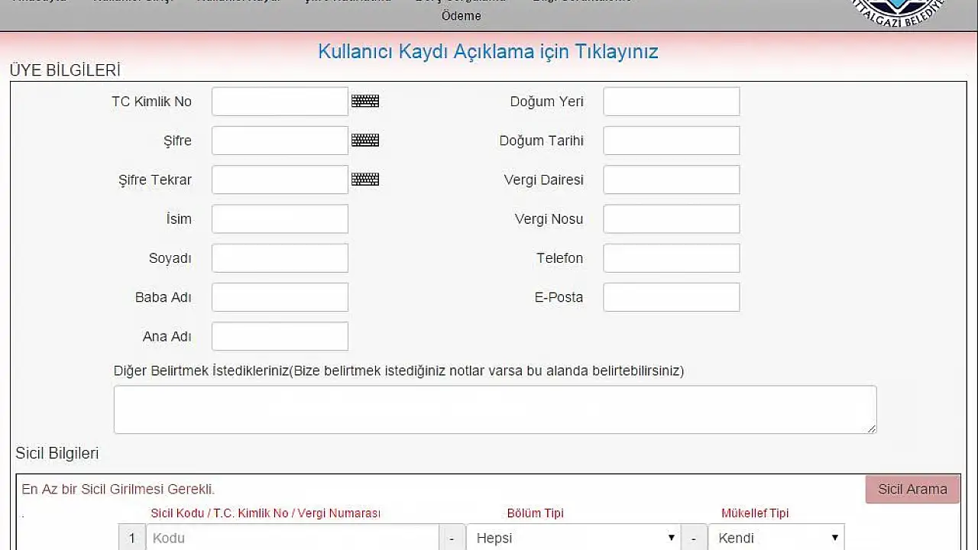Viewport: 978px width, 550px height.
Task: Focus the Doğum Tarihi input field
Action: pos(672,141)
